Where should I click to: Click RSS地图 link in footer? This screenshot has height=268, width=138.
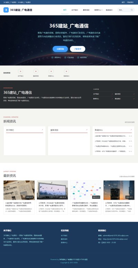[x=76, y=259]
